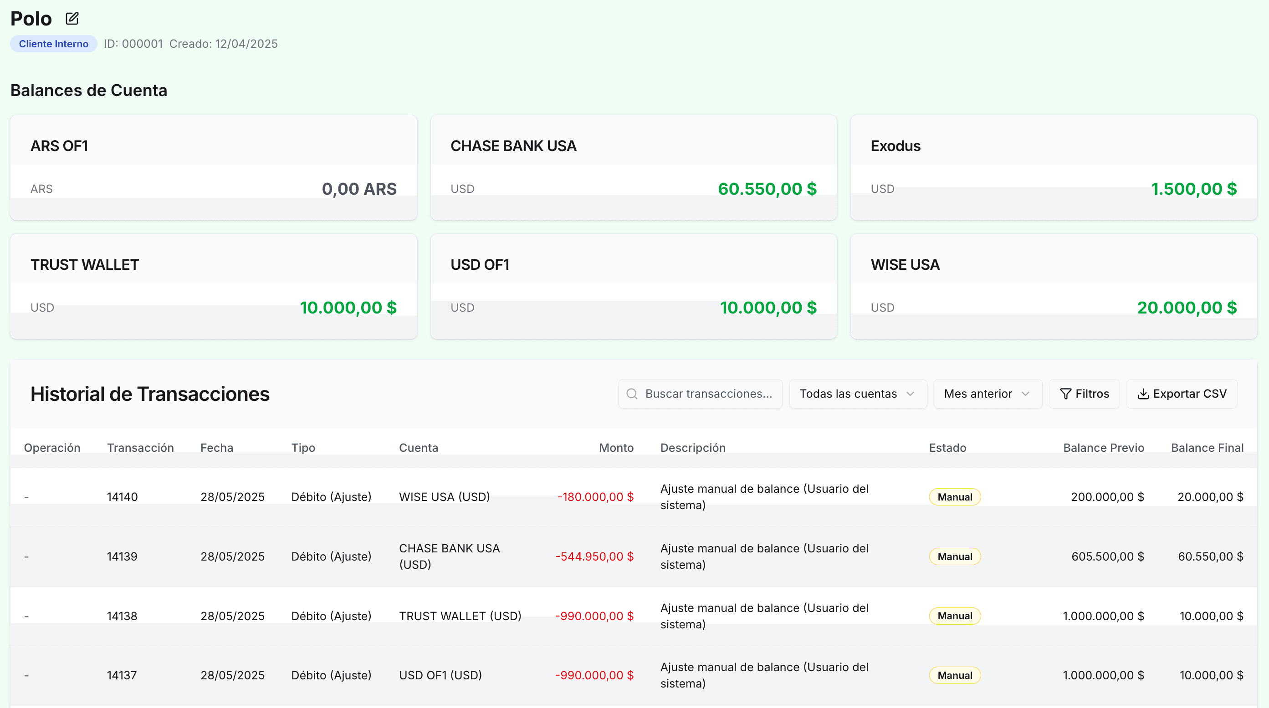Sort by the Monto column header
The width and height of the screenshot is (1269, 708).
pos(616,448)
